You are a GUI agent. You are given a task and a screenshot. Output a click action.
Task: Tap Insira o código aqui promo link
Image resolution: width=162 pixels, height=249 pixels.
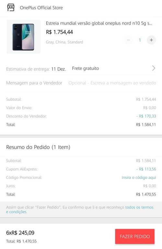point(139,178)
